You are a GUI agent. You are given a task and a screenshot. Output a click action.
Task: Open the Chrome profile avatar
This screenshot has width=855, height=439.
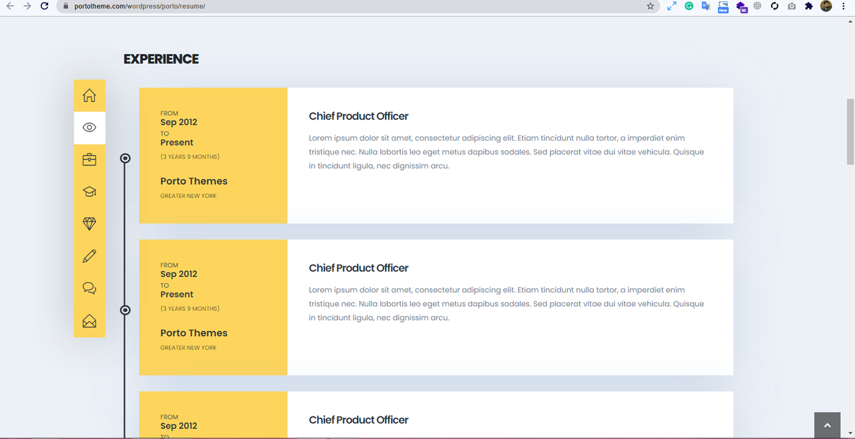point(826,6)
